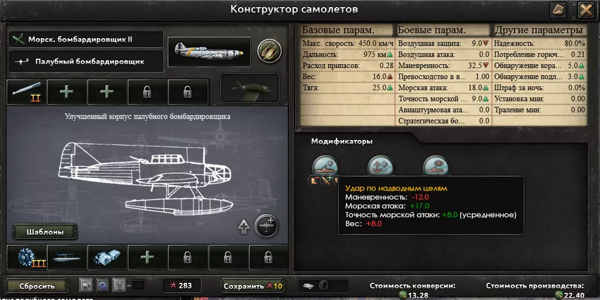Click the Шаблоны templates button
Screen dimensions: 600x300
click(x=45, y=232)
